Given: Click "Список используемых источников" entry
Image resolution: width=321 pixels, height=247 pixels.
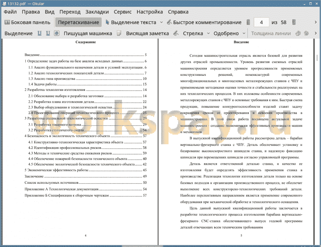Looking at the screenshot, I should pyautogui.click(x=86, y=182).
